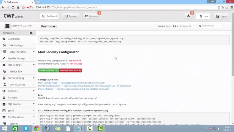Expand the PHP Settings menu arrow
This screenshot has height=132, width=234.
[34, 65]
